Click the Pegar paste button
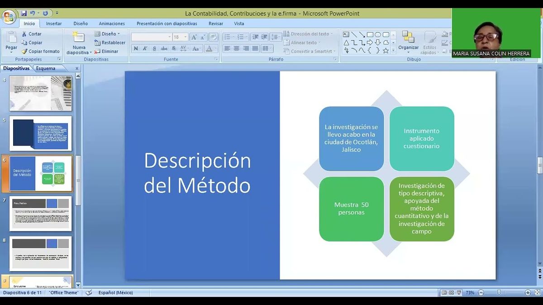 point(11,42)
